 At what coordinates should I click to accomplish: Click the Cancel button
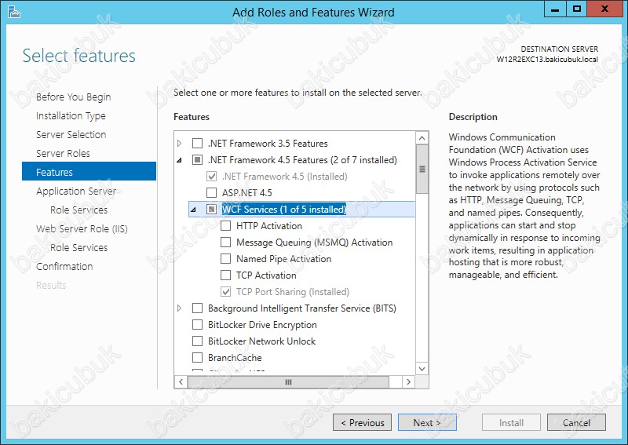tap(576, 422)
